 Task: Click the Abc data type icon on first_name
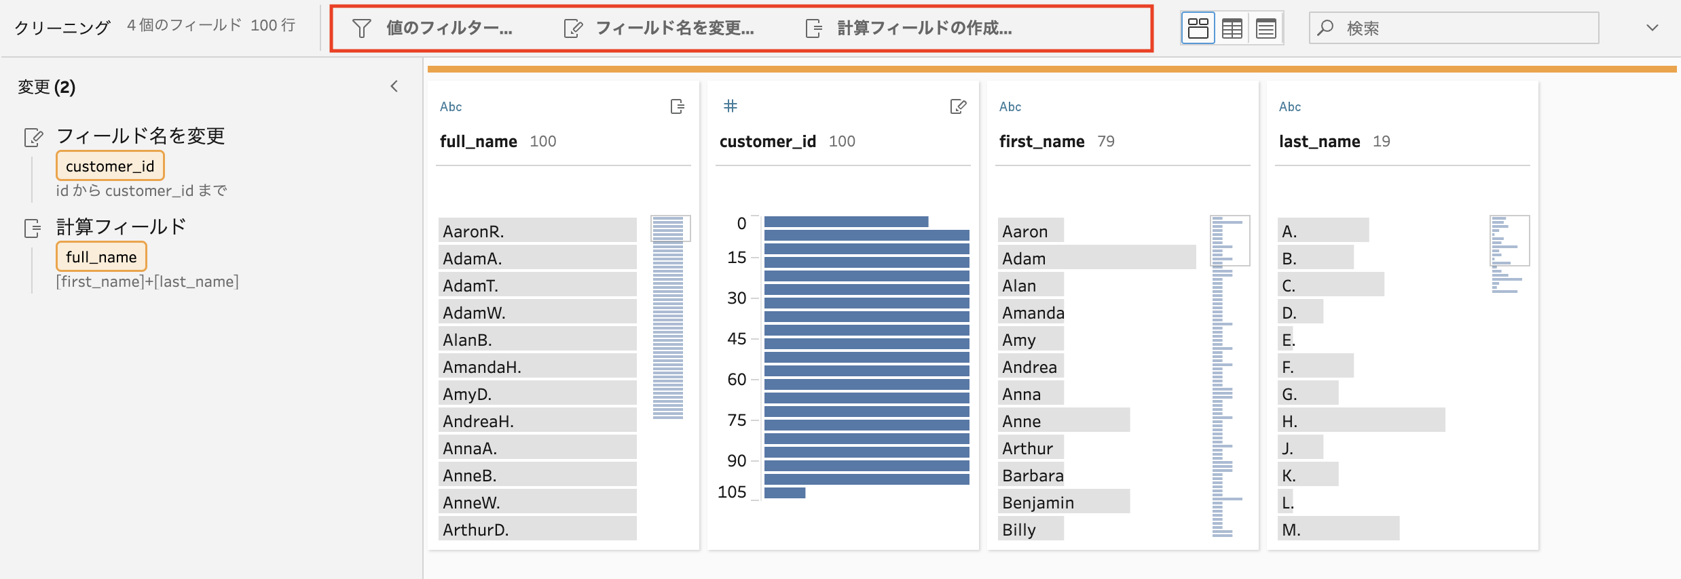coord(1010,106)
